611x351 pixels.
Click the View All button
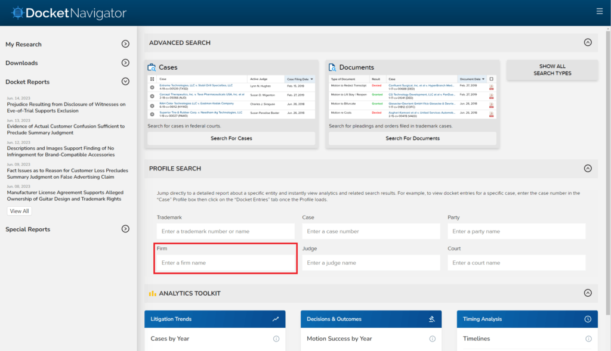tap(19, 211)
